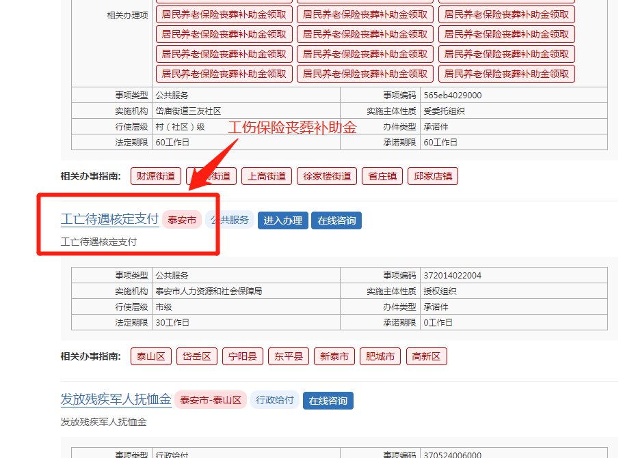Screen dimensions: 636x458
Task: Click 在线咨询 for 发放残疾军人抚恤金
Action: tap(328, 401)
